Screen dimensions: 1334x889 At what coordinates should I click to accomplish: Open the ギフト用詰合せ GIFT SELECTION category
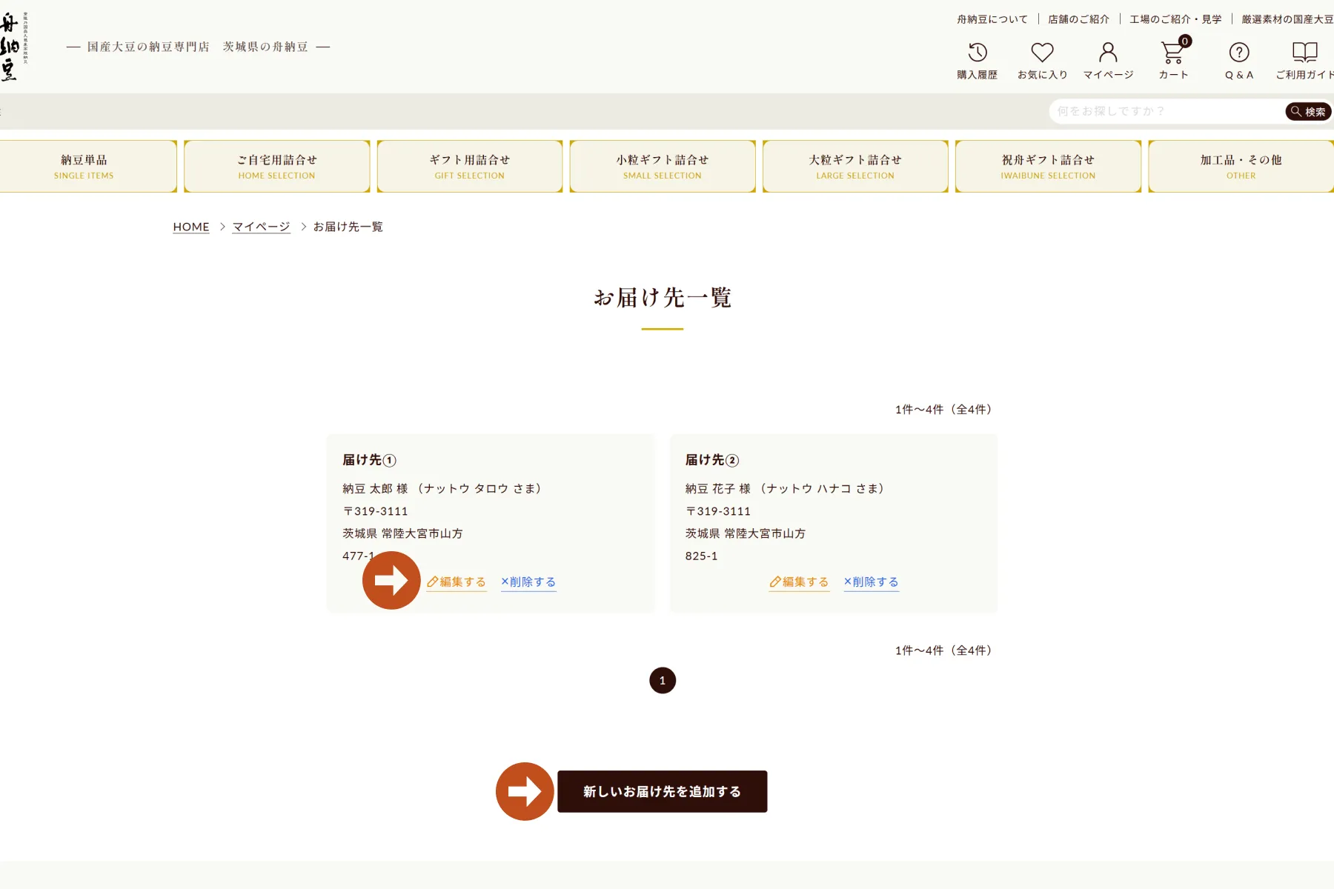470,167
